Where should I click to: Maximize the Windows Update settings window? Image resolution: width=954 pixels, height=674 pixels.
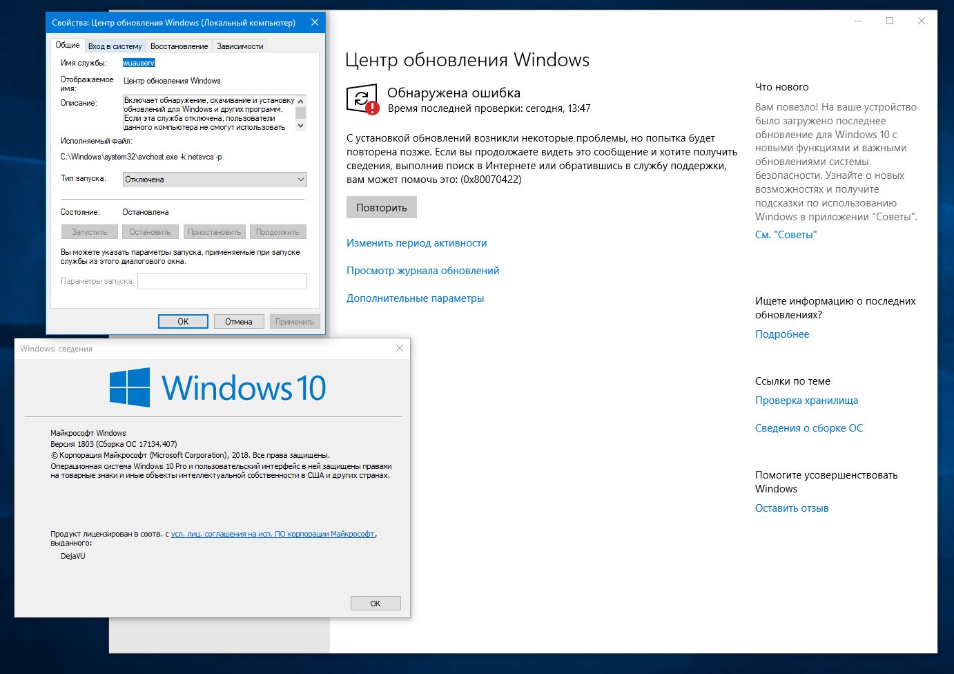pyautogui.click(x=890, y=21)
